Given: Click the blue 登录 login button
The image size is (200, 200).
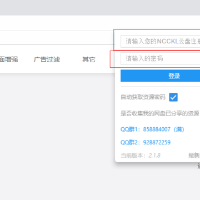Looking at the screenshot, I should [161, 76].
